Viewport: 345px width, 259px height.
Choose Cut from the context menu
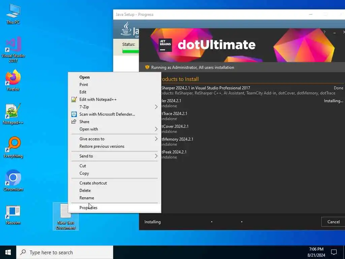[x=115, y=166]
